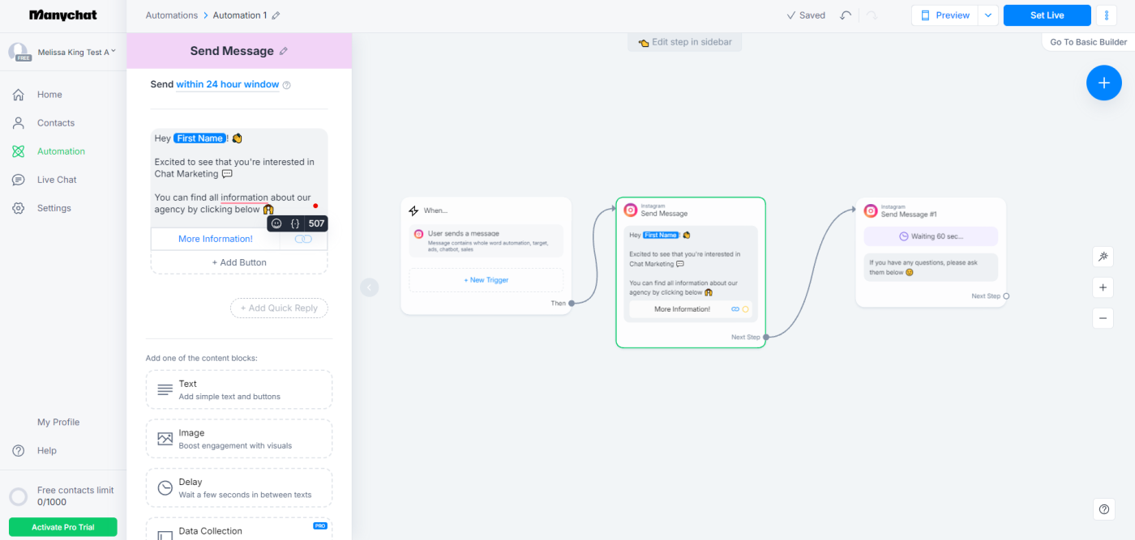Add a Text content block
The width and height of the screenshot is (1135, 540).
[239, 389]
